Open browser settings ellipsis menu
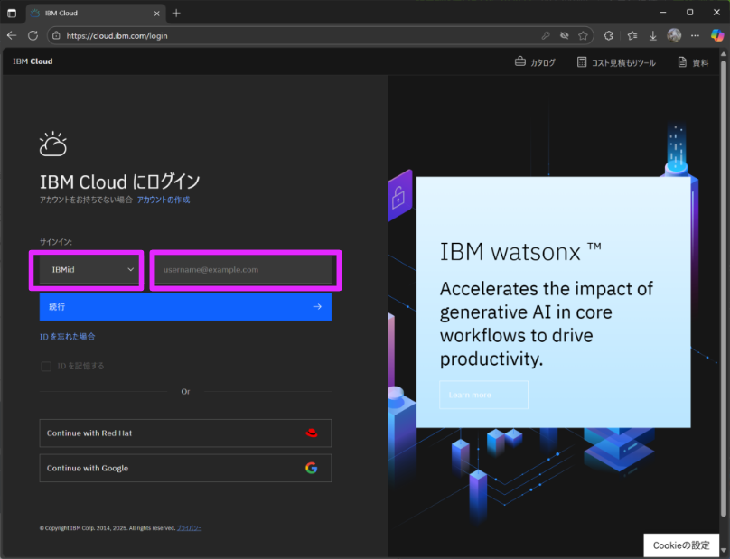730x559 pixels. click(x=695, y=36)
